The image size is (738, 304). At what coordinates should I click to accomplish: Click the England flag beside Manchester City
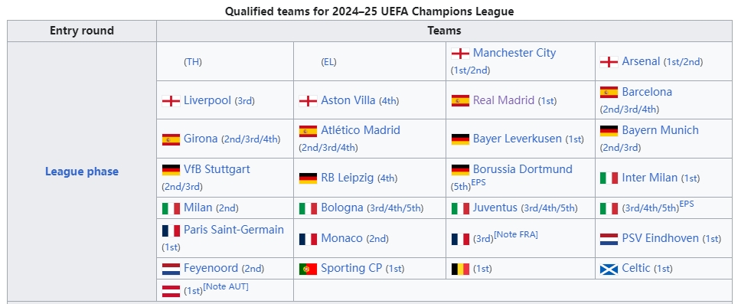coord(460,54)
